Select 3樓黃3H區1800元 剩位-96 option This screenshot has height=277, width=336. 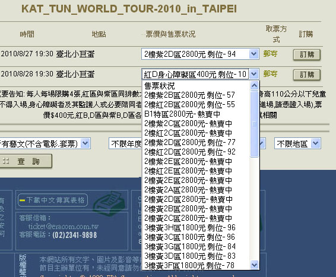tap(196, 227)
